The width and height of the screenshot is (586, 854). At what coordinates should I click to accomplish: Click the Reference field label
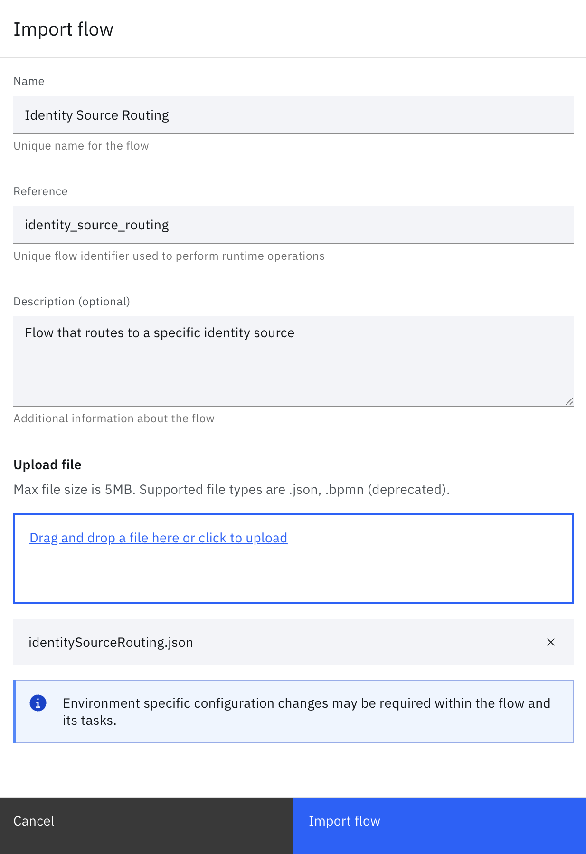40,191
